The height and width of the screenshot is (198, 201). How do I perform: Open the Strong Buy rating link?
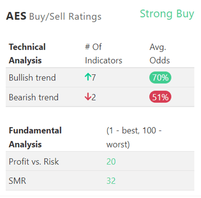[x=167, y=14]
